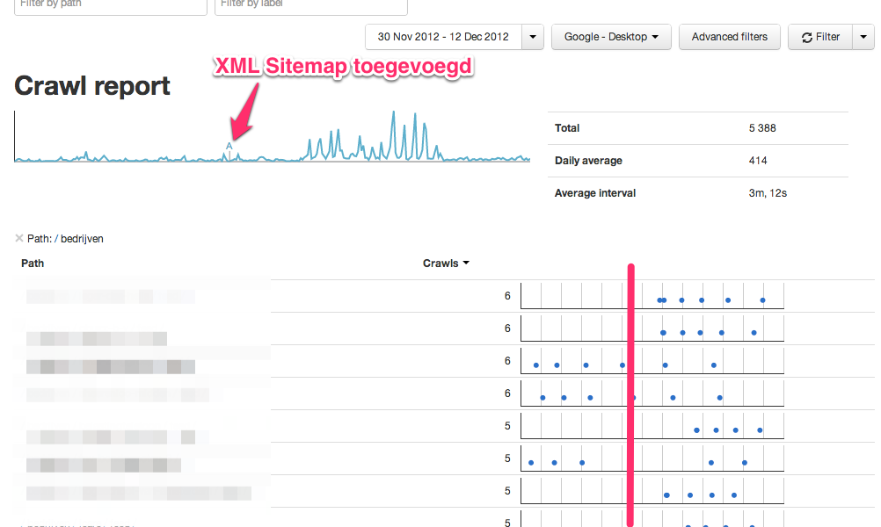Click the 'Path' column header
The height and width of the screenshot is (527, 881).
coord(33,263)
